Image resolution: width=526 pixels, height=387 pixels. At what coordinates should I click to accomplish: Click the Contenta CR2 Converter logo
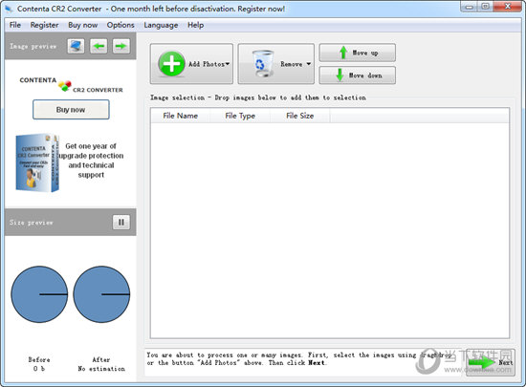[x=71, y=85]
